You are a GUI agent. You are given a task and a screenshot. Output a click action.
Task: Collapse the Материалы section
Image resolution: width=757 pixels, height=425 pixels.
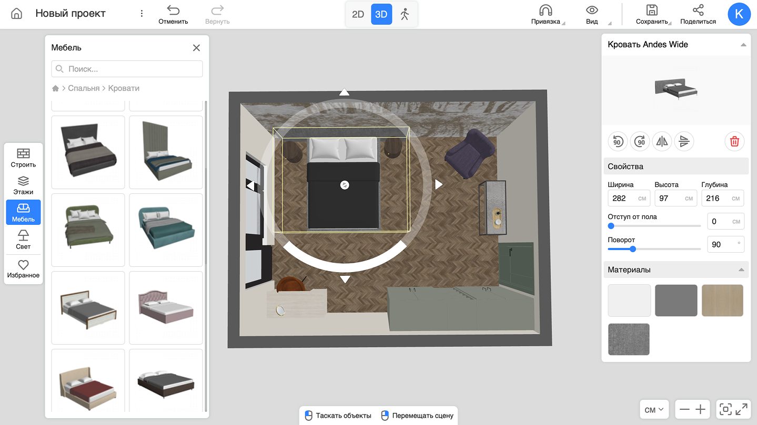point(741,269)
